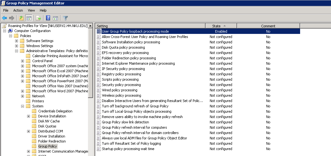The image size is (331, 156).
Task: Click the Export List toolbar icon
Action: 38,18
